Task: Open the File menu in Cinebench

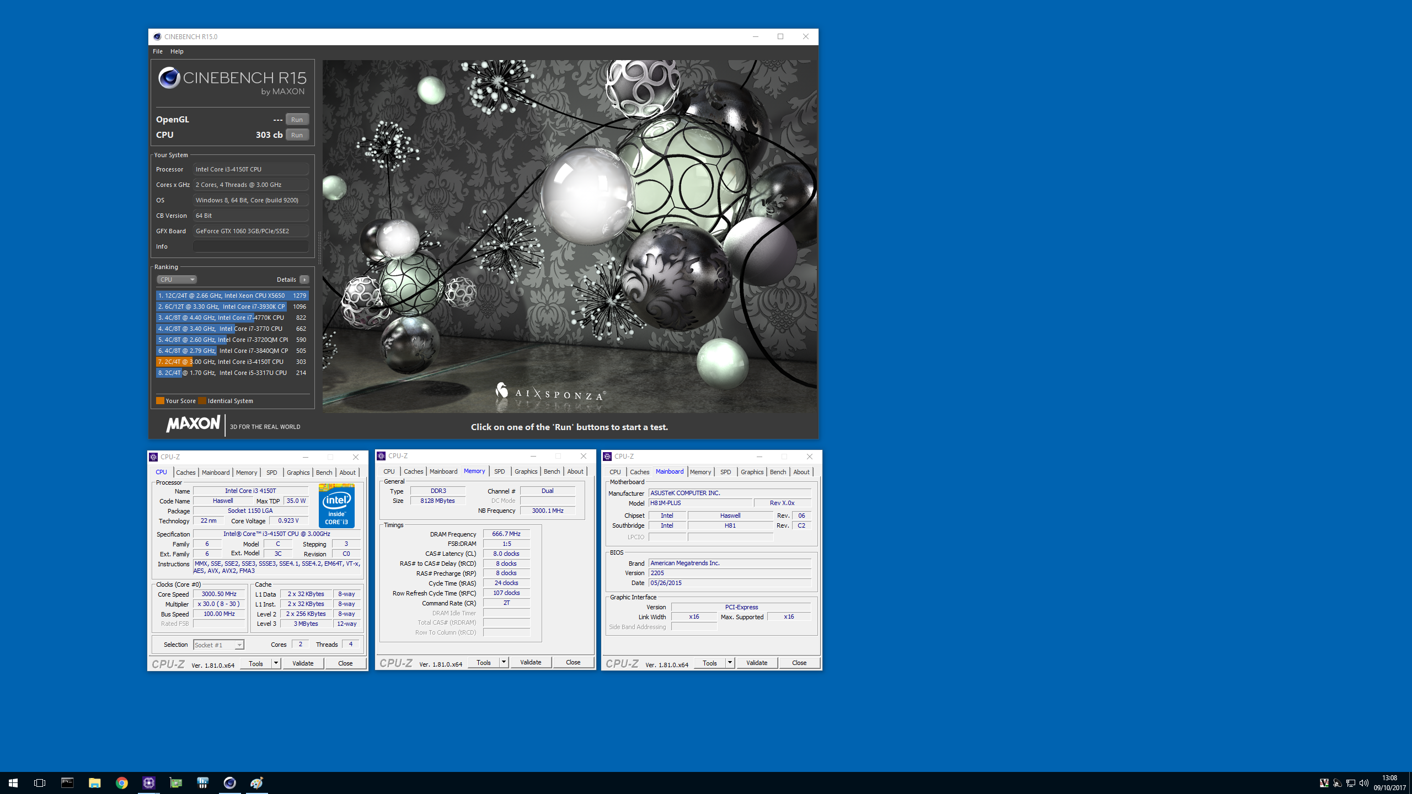Action: coord(158,51)
